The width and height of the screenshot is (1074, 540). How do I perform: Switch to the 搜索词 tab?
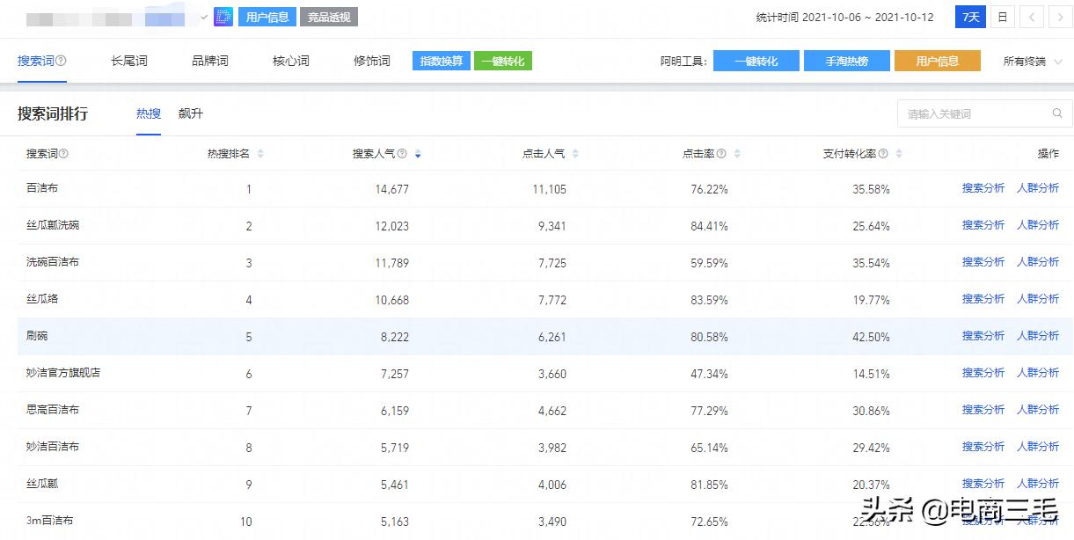click(x=36, y=61)
